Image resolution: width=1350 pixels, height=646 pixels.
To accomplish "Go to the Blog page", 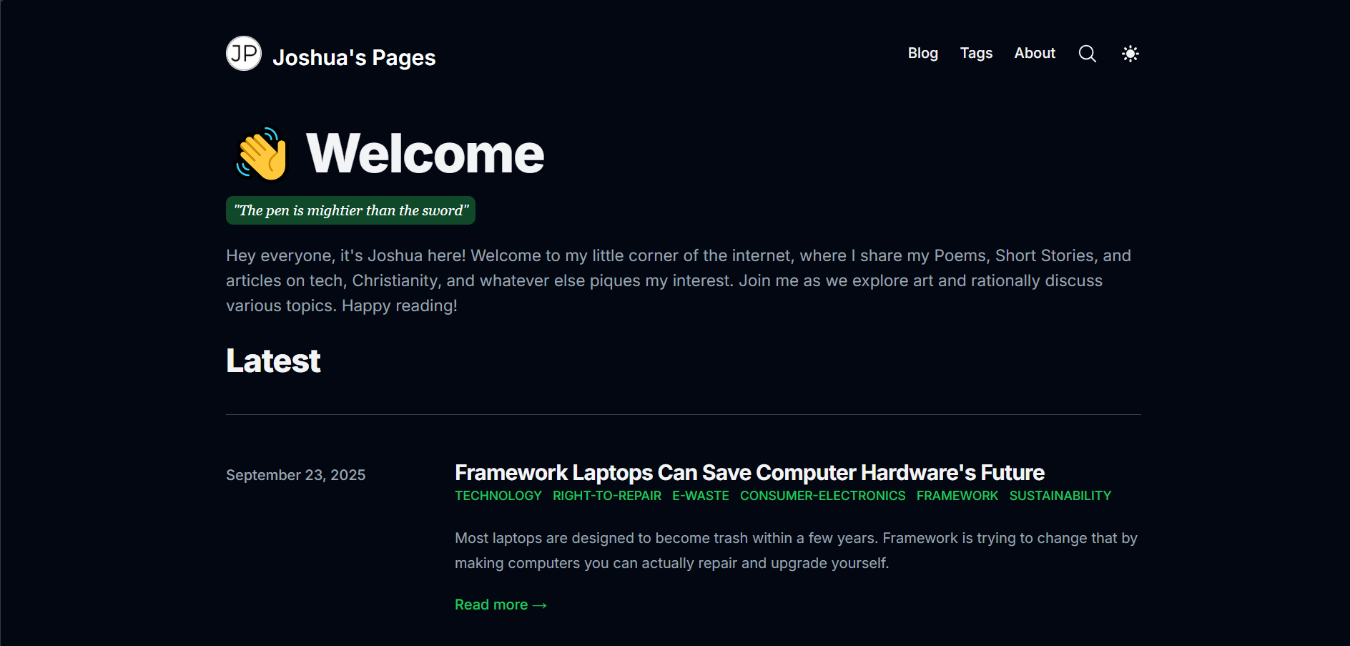I will point(922,53).
